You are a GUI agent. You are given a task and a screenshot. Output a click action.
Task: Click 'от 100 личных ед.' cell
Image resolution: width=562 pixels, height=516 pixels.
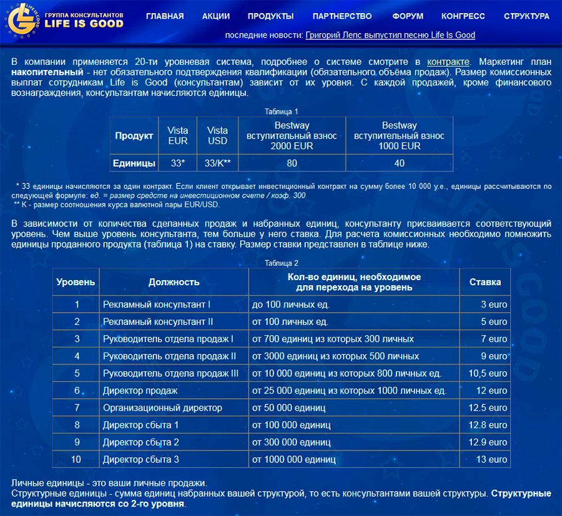(354, 321)
